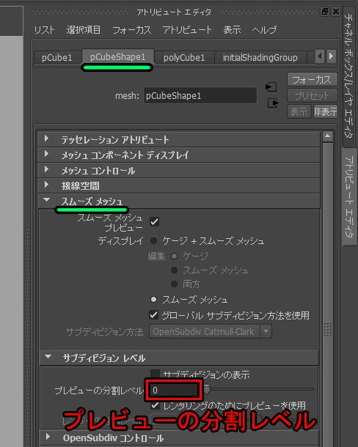Viewport: 358px width, 447px height.
Task: Open サブディビジョン方法 OpenSubdiv Catmull-Clark dropdown
Action: pyautogui.click(x=211, y=331)
